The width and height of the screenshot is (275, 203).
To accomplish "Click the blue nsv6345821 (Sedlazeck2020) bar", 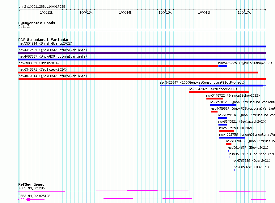I will click(x=222, y=125).
